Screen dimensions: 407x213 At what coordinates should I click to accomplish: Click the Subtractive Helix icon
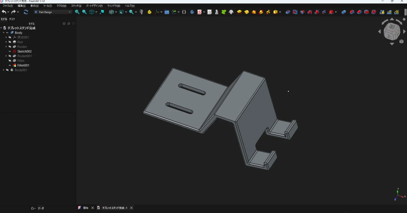(324, 12)
